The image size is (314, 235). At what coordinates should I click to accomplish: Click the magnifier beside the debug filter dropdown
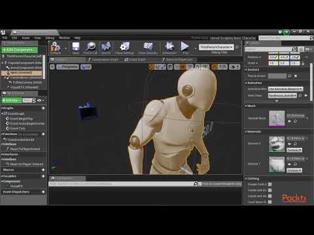click(237, 47)
